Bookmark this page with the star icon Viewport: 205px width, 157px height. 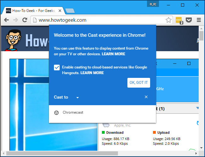click(168, 20)
